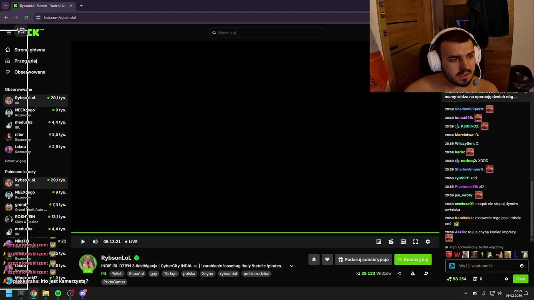Viewport: 534px width, 300px height.
Task: Open the moderators person icon
Action: [x=426, y=274]
